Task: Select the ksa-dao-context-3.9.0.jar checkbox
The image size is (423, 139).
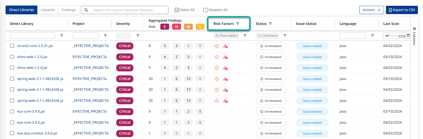Action: [x=12, y=133]
